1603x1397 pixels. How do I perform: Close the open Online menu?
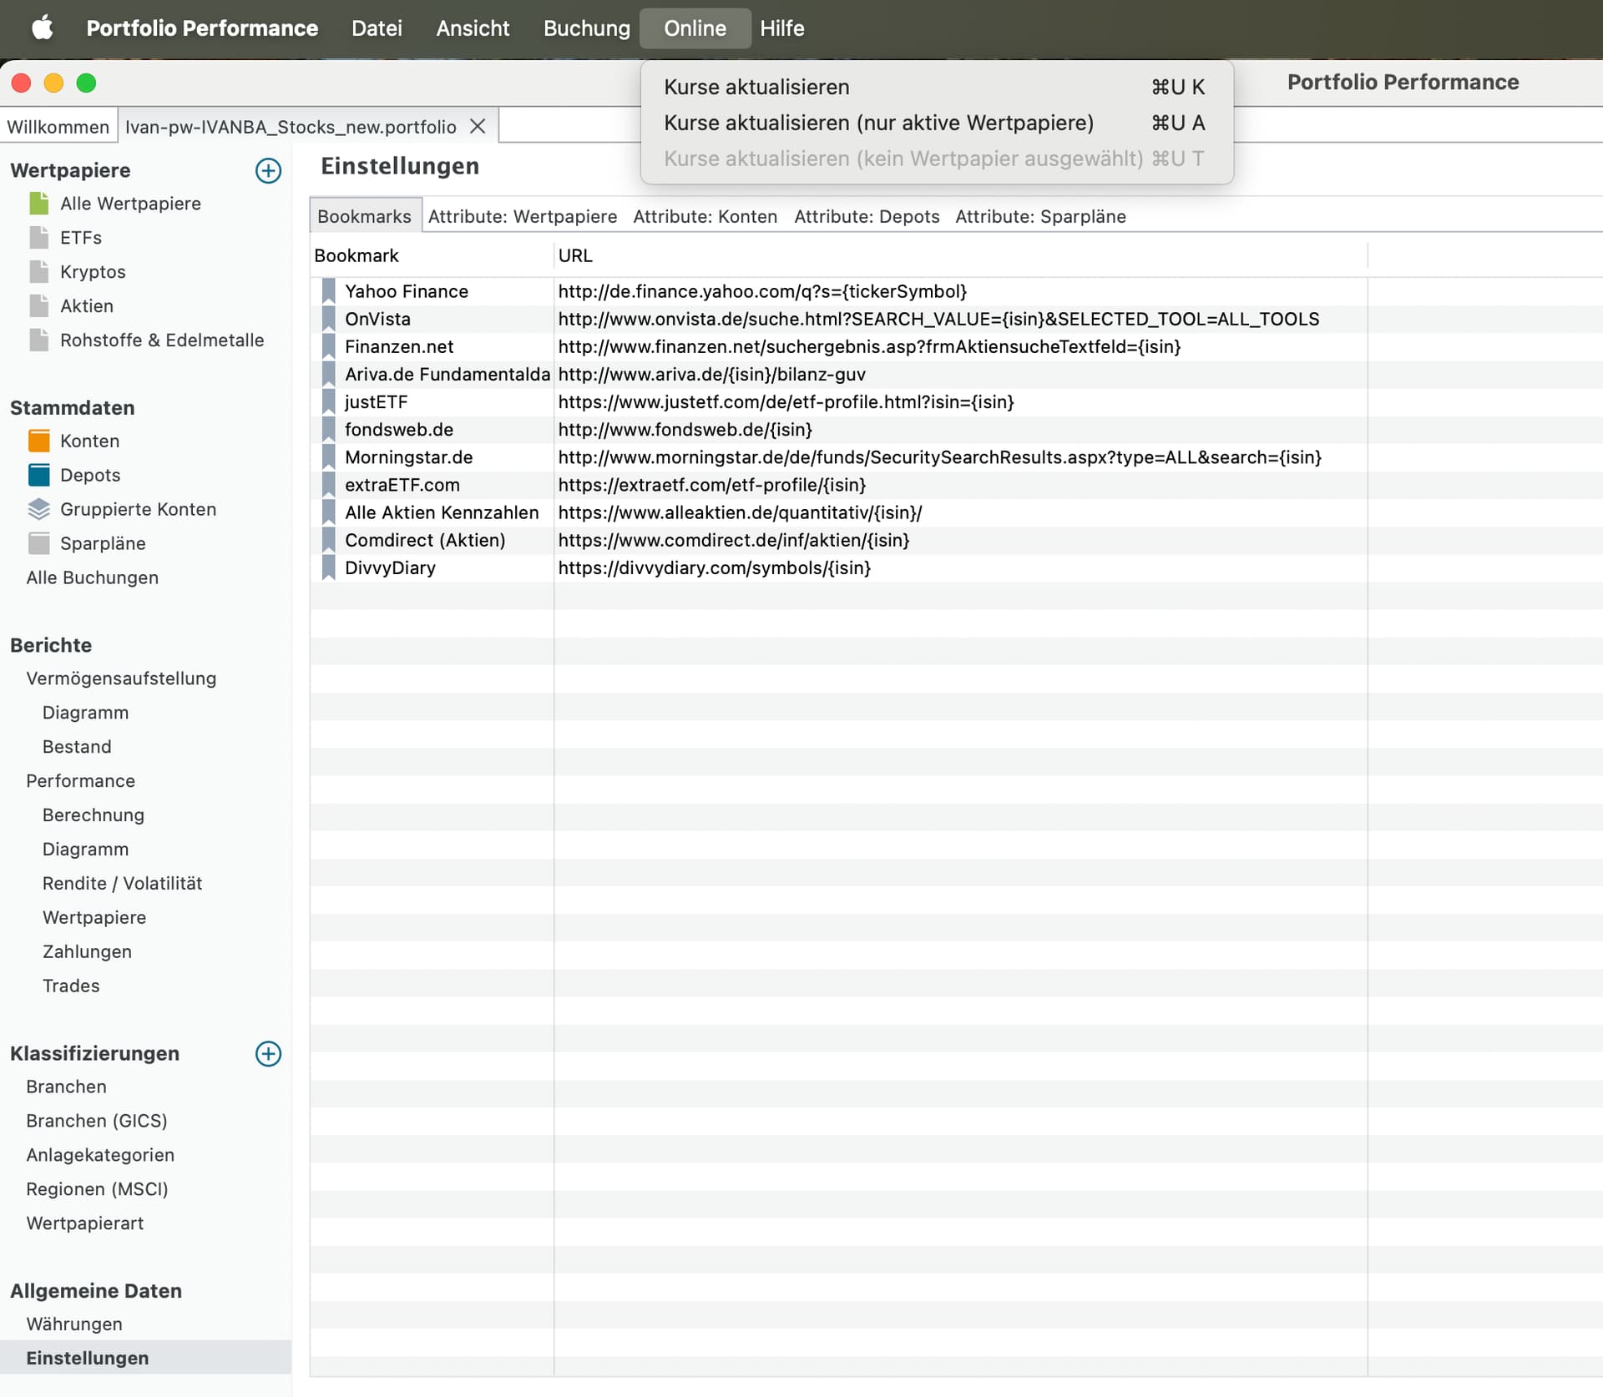(x=695, y=28)
